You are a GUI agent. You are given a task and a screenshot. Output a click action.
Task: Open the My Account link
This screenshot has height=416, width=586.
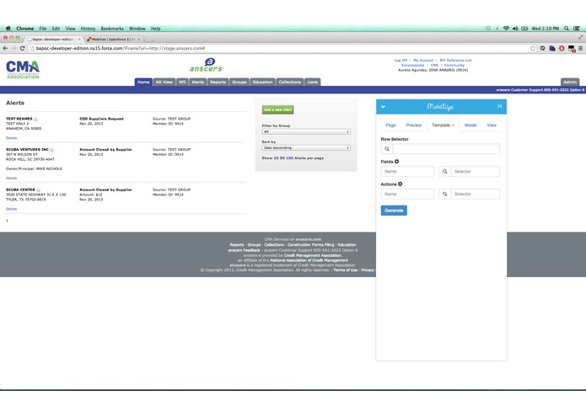pos(423,60)
